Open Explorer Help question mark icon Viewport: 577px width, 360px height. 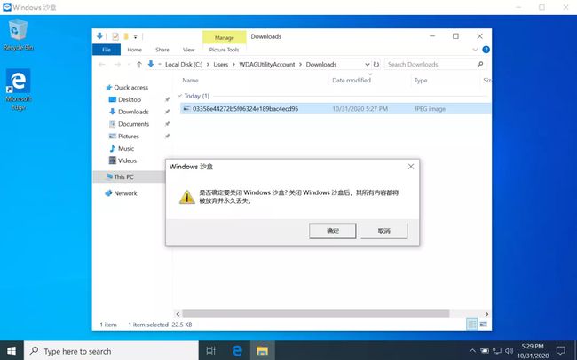point(486,50)
